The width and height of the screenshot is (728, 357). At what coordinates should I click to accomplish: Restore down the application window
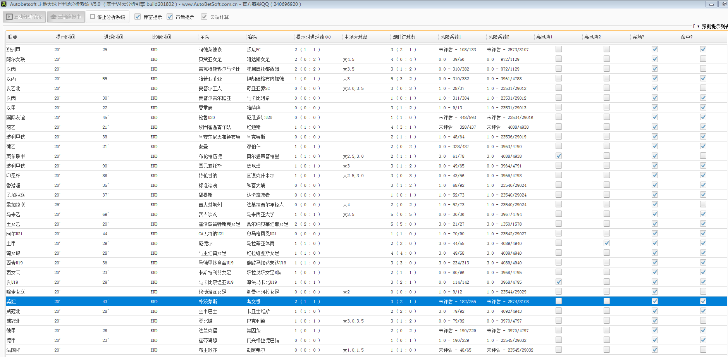click(723, 4)
